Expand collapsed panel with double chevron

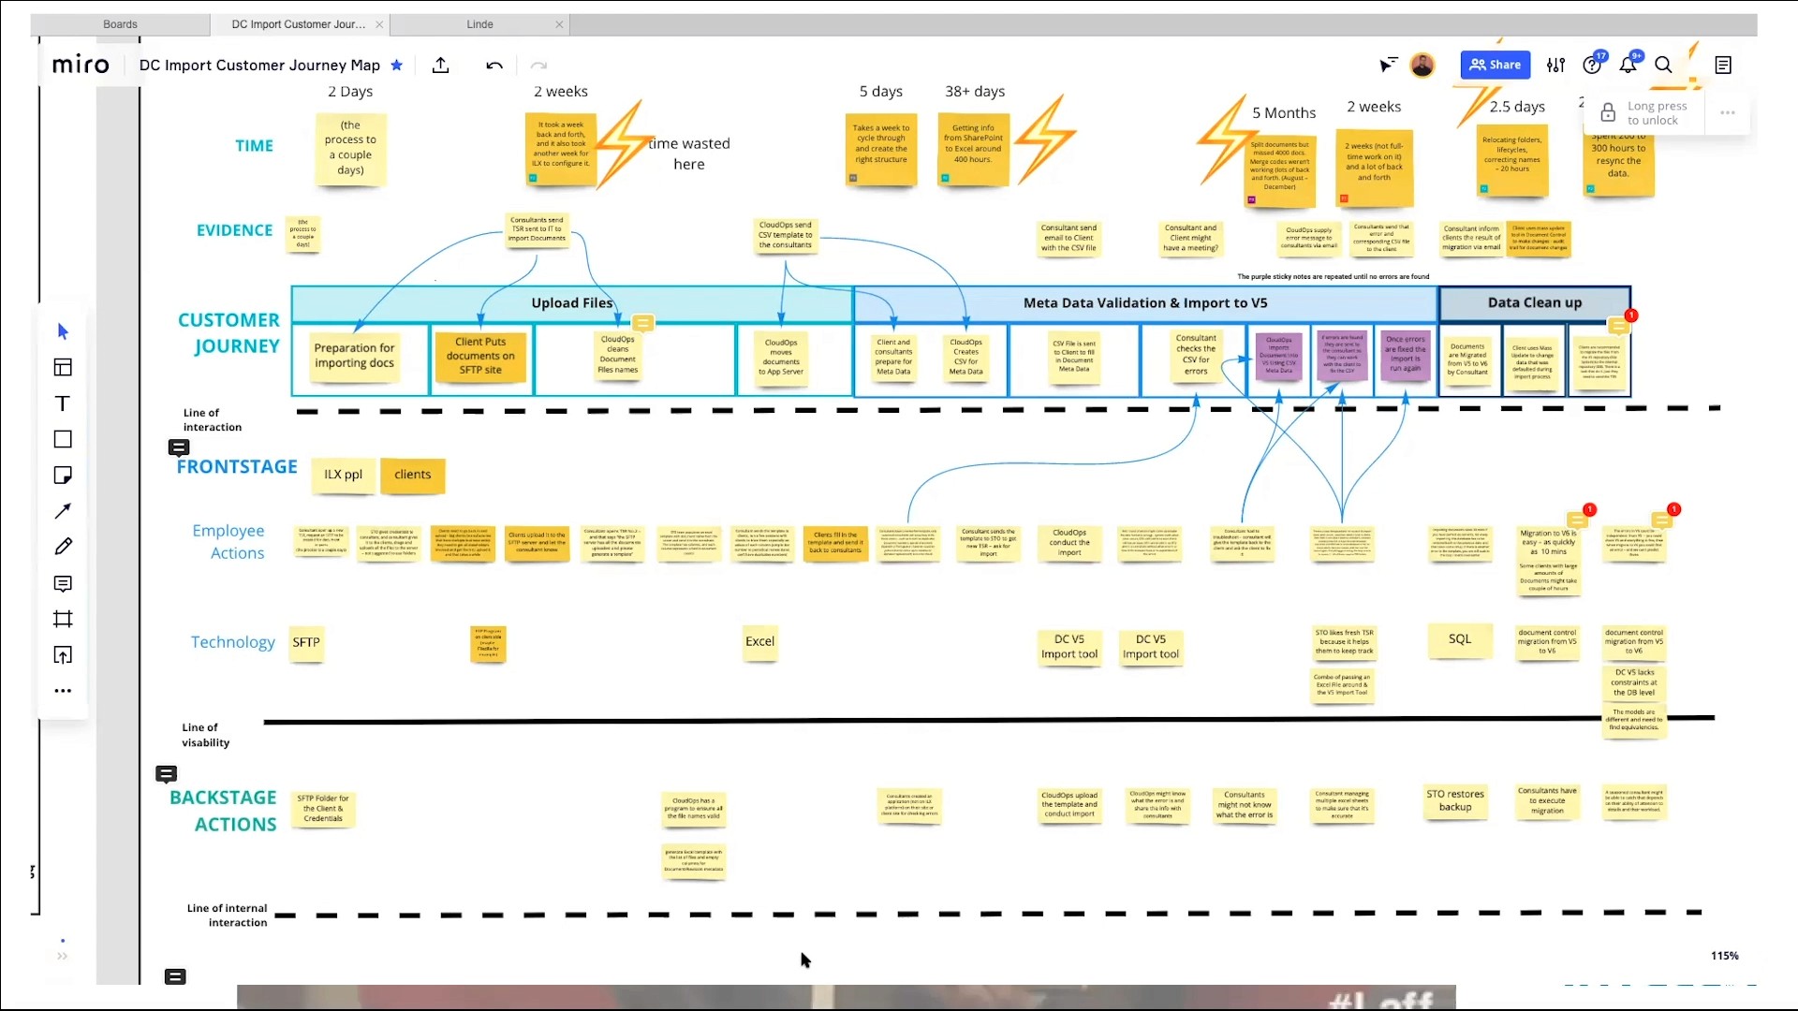point(62,956)
